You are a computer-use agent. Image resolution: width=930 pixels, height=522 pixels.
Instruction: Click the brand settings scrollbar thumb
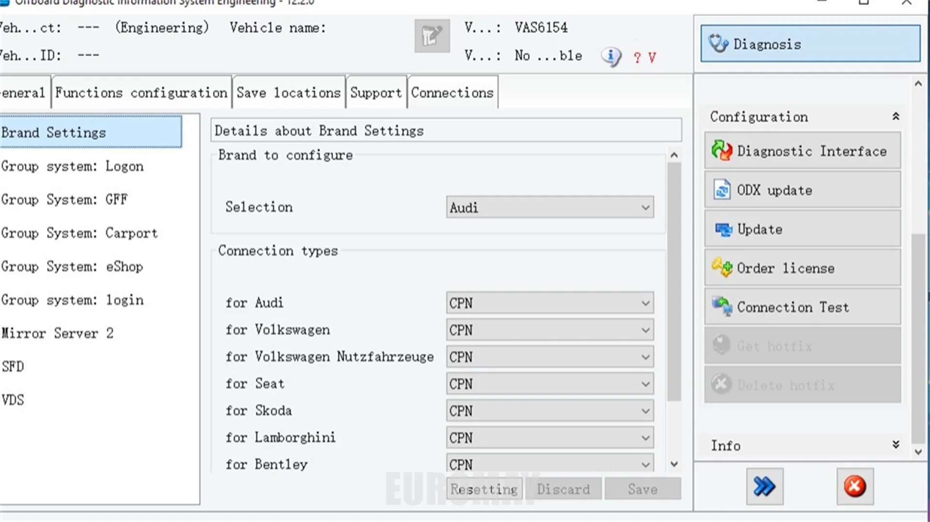pyautogui.click(x=674, y=282)
